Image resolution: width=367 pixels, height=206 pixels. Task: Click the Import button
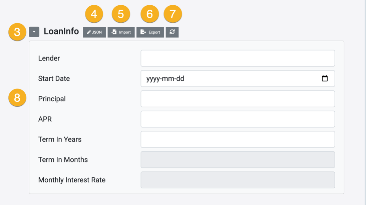[x=121, y=32]
